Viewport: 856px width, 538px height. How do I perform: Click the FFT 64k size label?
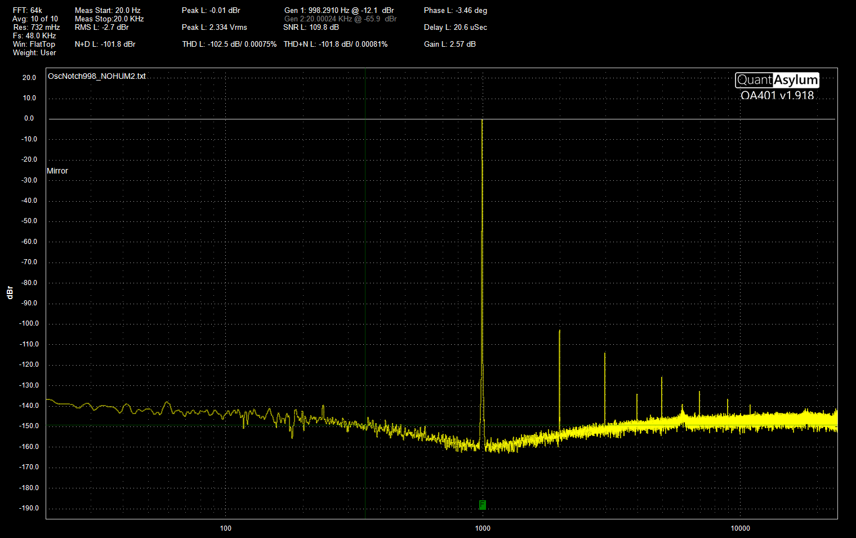(x=28, y=10)
